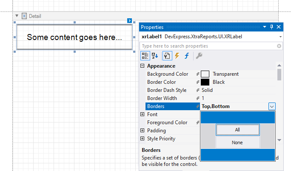
Task: Expand the Padding property
Action: point(143,131)
